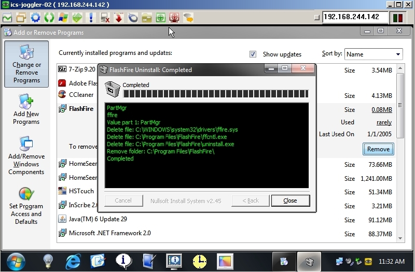
Task: Click the taskbar clock showing 11:32 AM
Action: (x=392, y=262)
